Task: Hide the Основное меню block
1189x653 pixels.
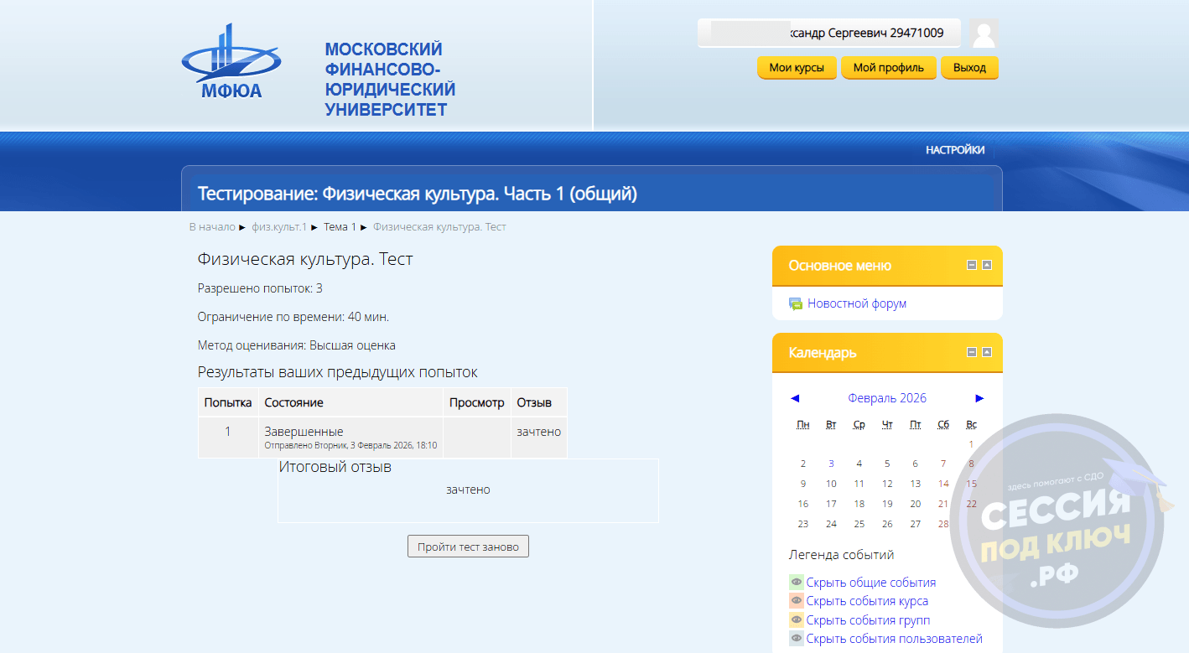Action: pyautogui.click(x=972, y=265)
